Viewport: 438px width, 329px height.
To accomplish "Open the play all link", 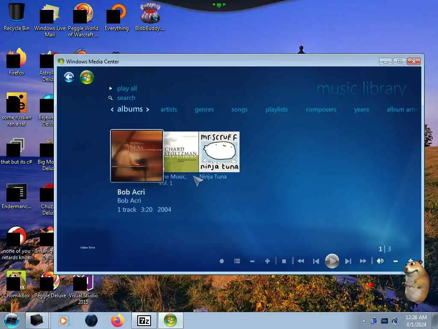I will pos(127,88).
